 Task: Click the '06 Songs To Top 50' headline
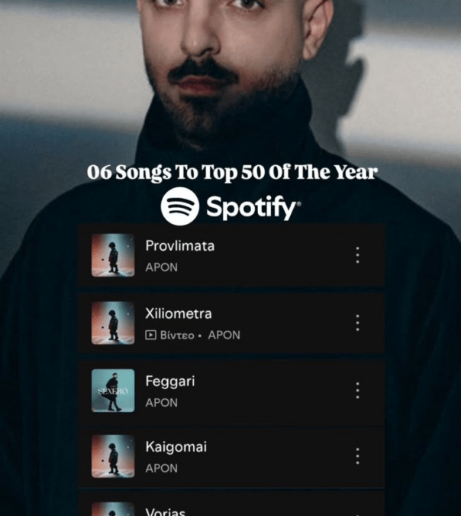click(x=232, y=172)
